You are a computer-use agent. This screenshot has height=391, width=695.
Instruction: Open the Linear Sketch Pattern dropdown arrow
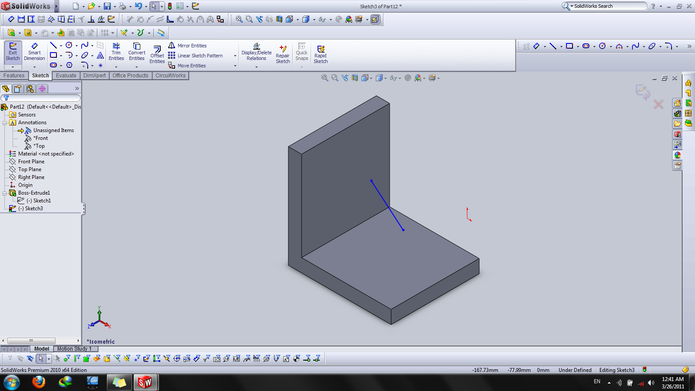tap(235, 56)
